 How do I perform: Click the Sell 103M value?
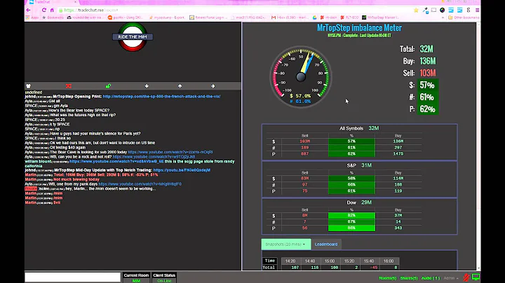pos(428,73)
